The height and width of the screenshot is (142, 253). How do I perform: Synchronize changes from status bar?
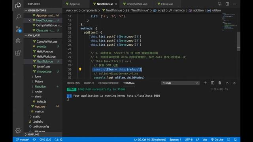pos(34,140)
